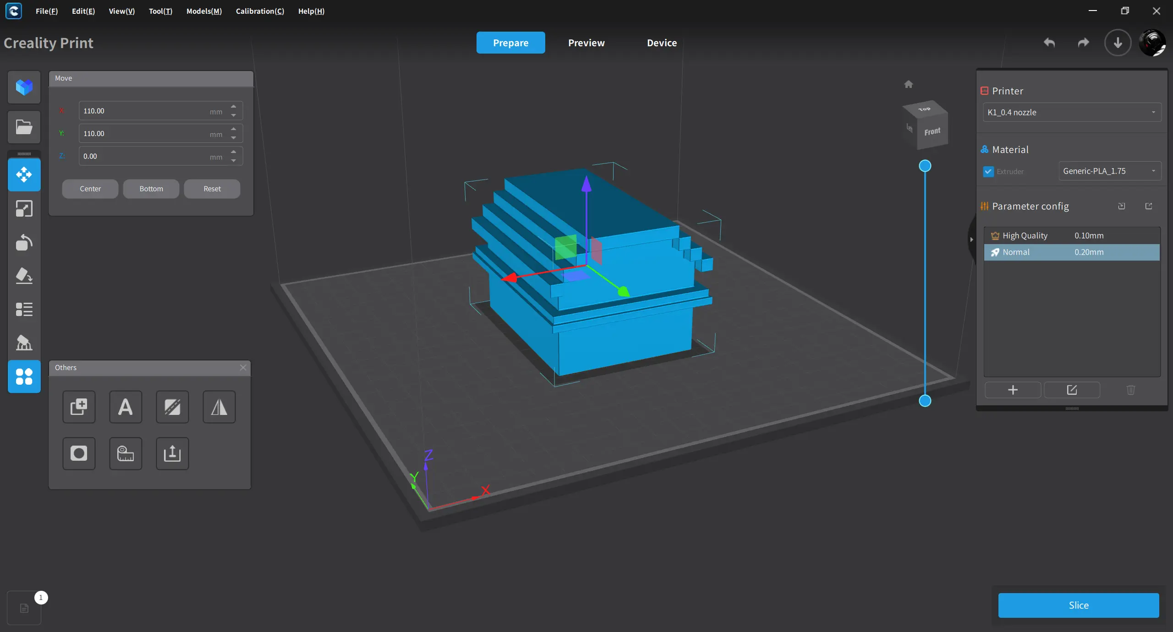Select the Move tool in sidebar
Viewport: 1173px width, 632px height.
click(24, 174)
